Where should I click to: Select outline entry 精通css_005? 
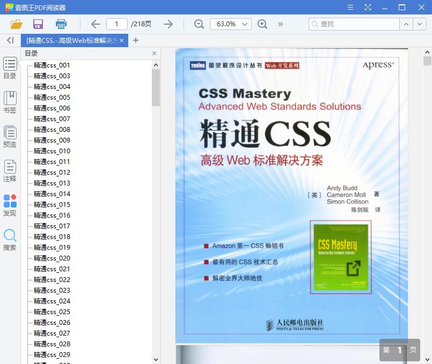[52, 98]
